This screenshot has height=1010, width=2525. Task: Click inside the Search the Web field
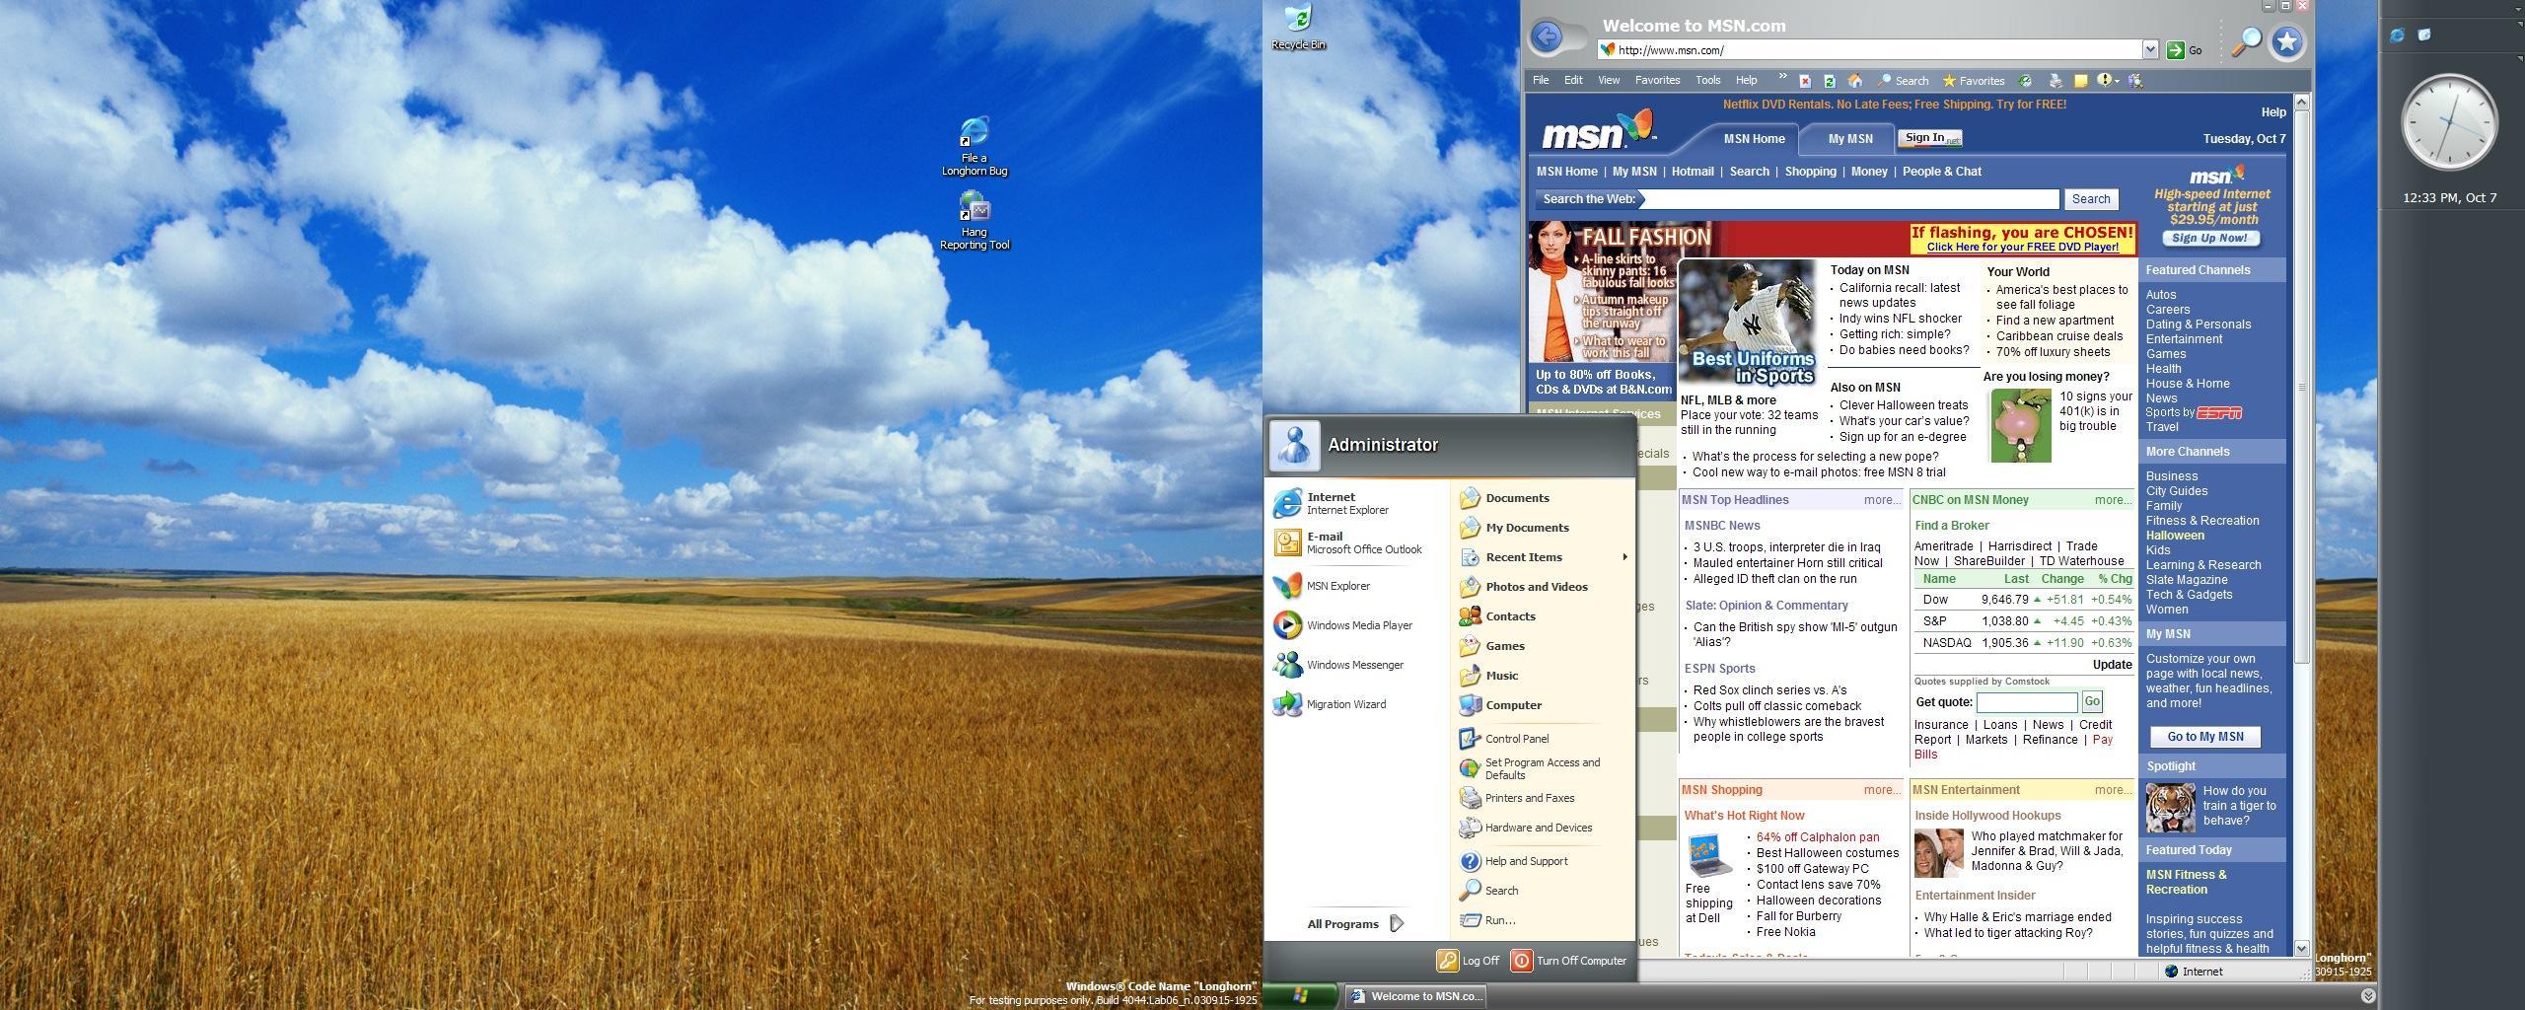1849,199
